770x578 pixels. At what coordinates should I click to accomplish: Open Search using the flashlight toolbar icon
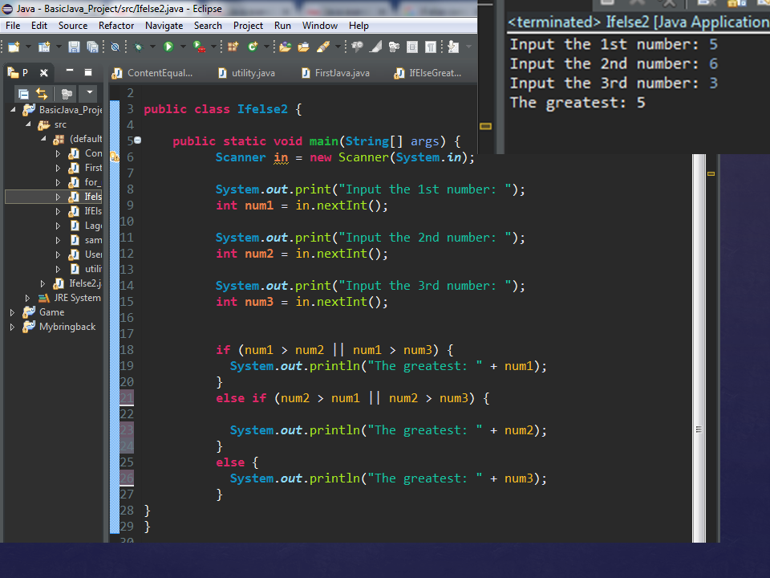point(323,47)
